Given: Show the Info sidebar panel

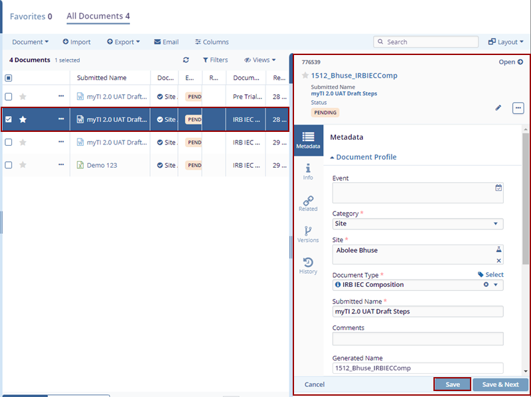Looking at the screenshot, I should pos(308,172).
